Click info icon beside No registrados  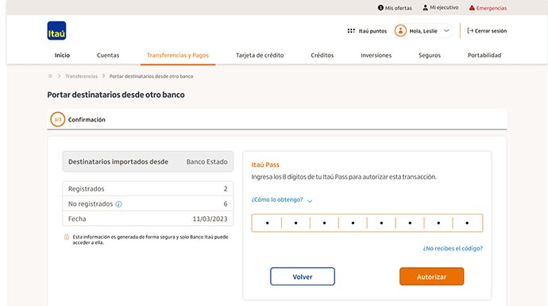click(119, 204)
